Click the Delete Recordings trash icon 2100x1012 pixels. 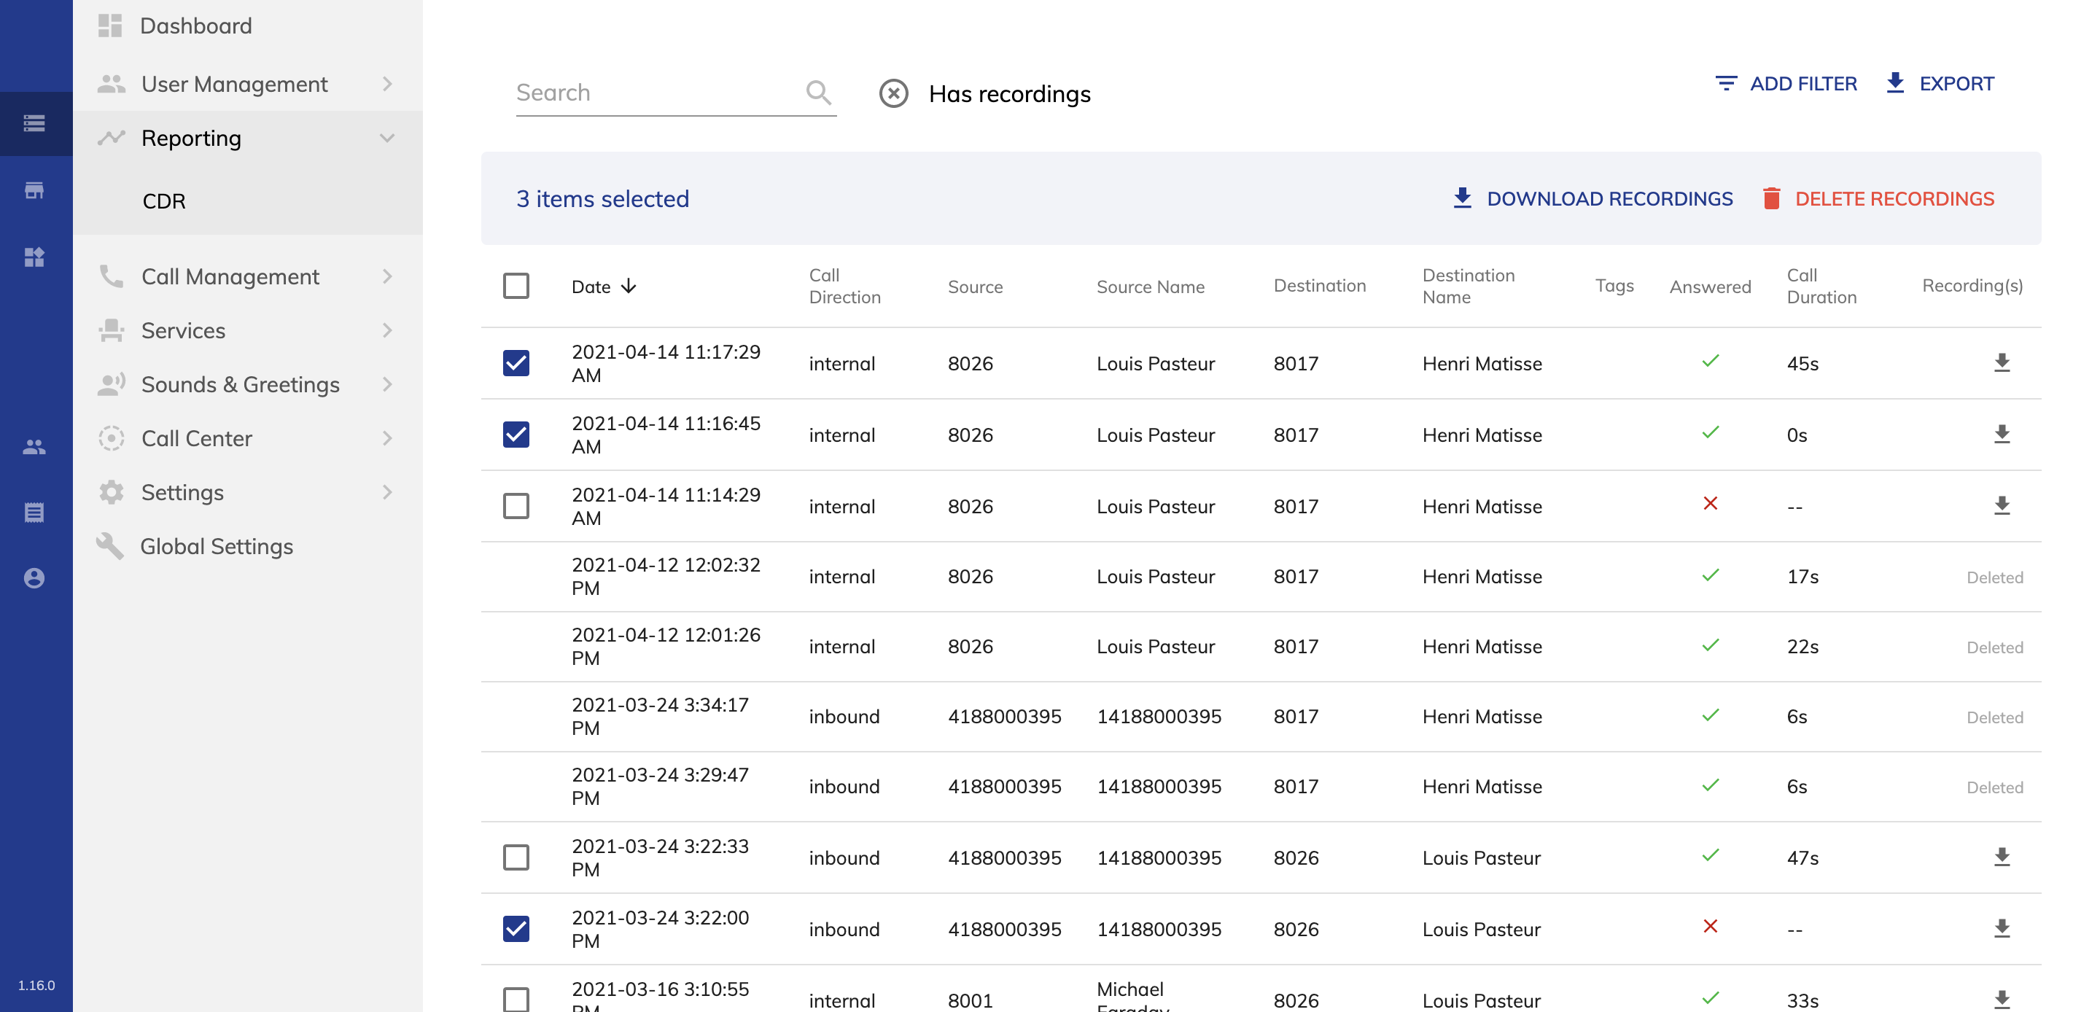(x=1771, y=198)
